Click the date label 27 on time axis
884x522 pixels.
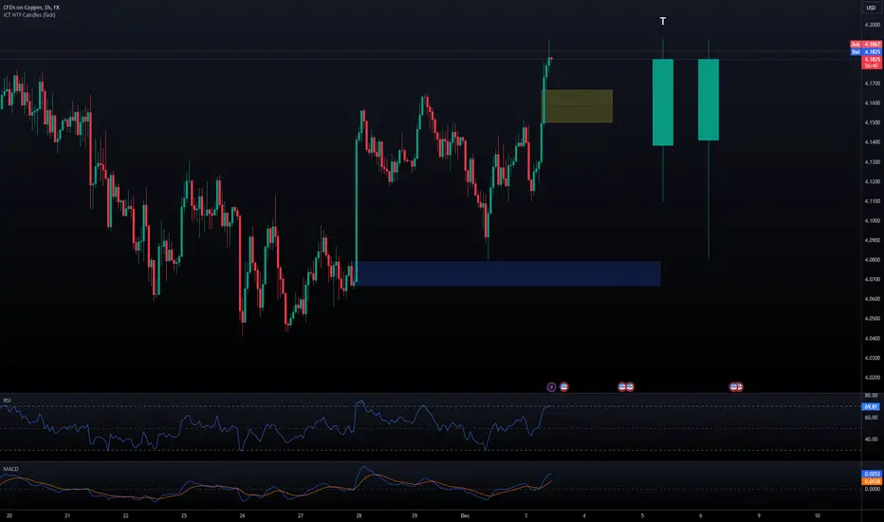pyautogui.click(x=301, y=515)
